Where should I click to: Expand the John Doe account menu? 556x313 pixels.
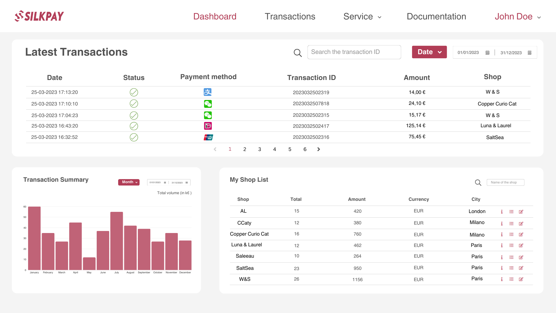pos(517,17)
